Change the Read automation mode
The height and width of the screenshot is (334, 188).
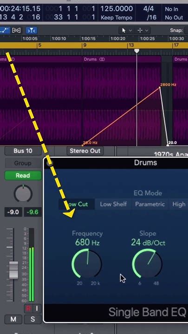(23, 175)
